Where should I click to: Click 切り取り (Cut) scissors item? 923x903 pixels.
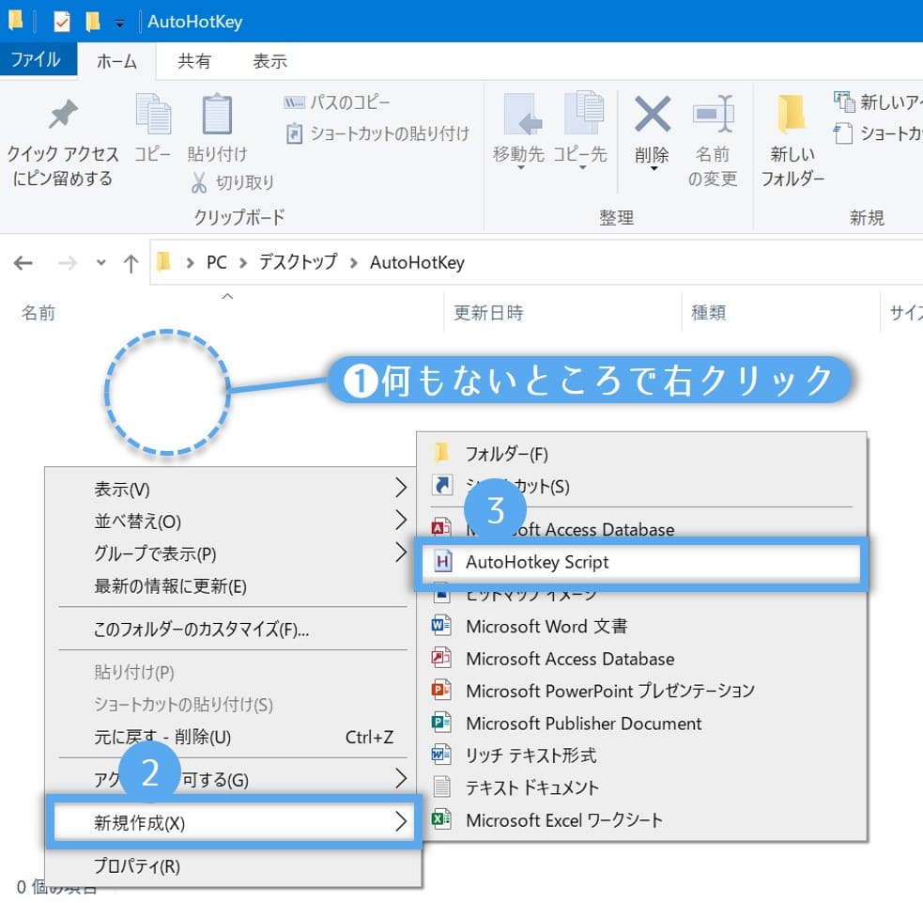tap(232, 182)
